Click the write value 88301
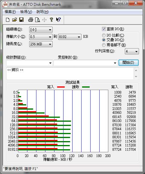Viewport: 145px width, 174px height. [117, 137]
